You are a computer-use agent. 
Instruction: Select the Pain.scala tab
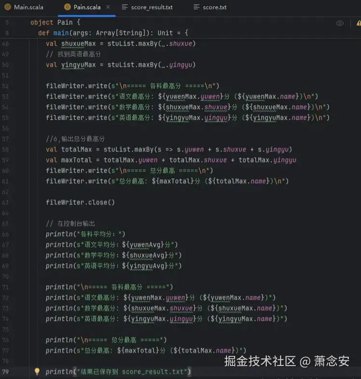(x=87, y=7)
